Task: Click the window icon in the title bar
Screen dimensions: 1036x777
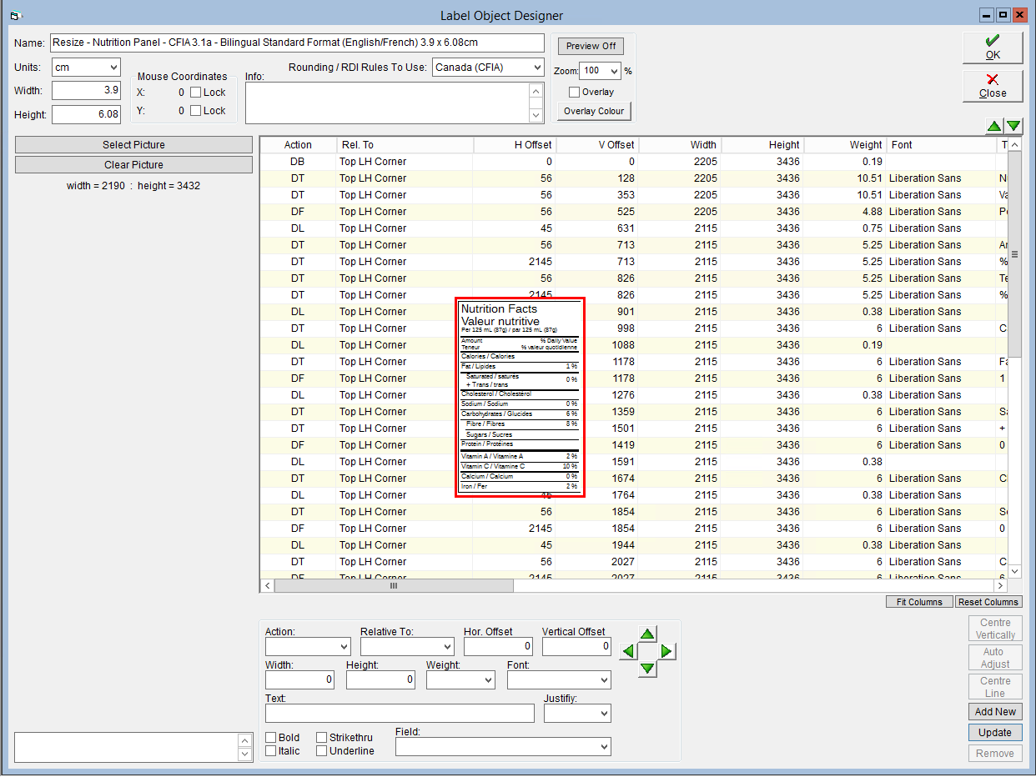Action: click(15, 15)
